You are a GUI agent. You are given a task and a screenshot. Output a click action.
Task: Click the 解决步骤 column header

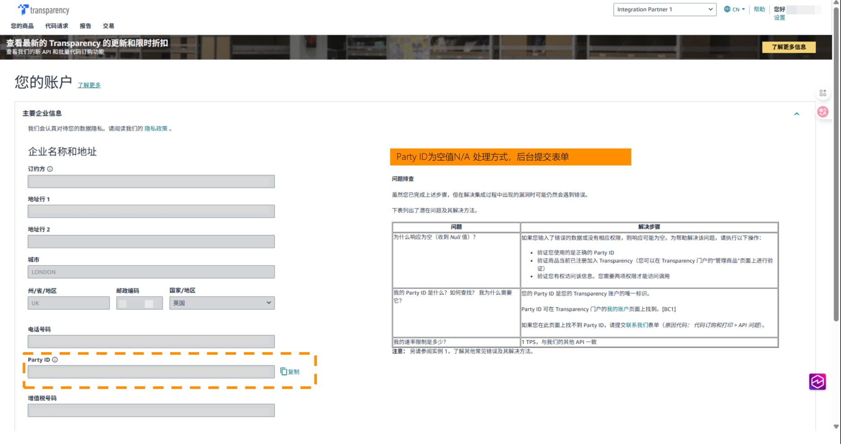point(649,227)
